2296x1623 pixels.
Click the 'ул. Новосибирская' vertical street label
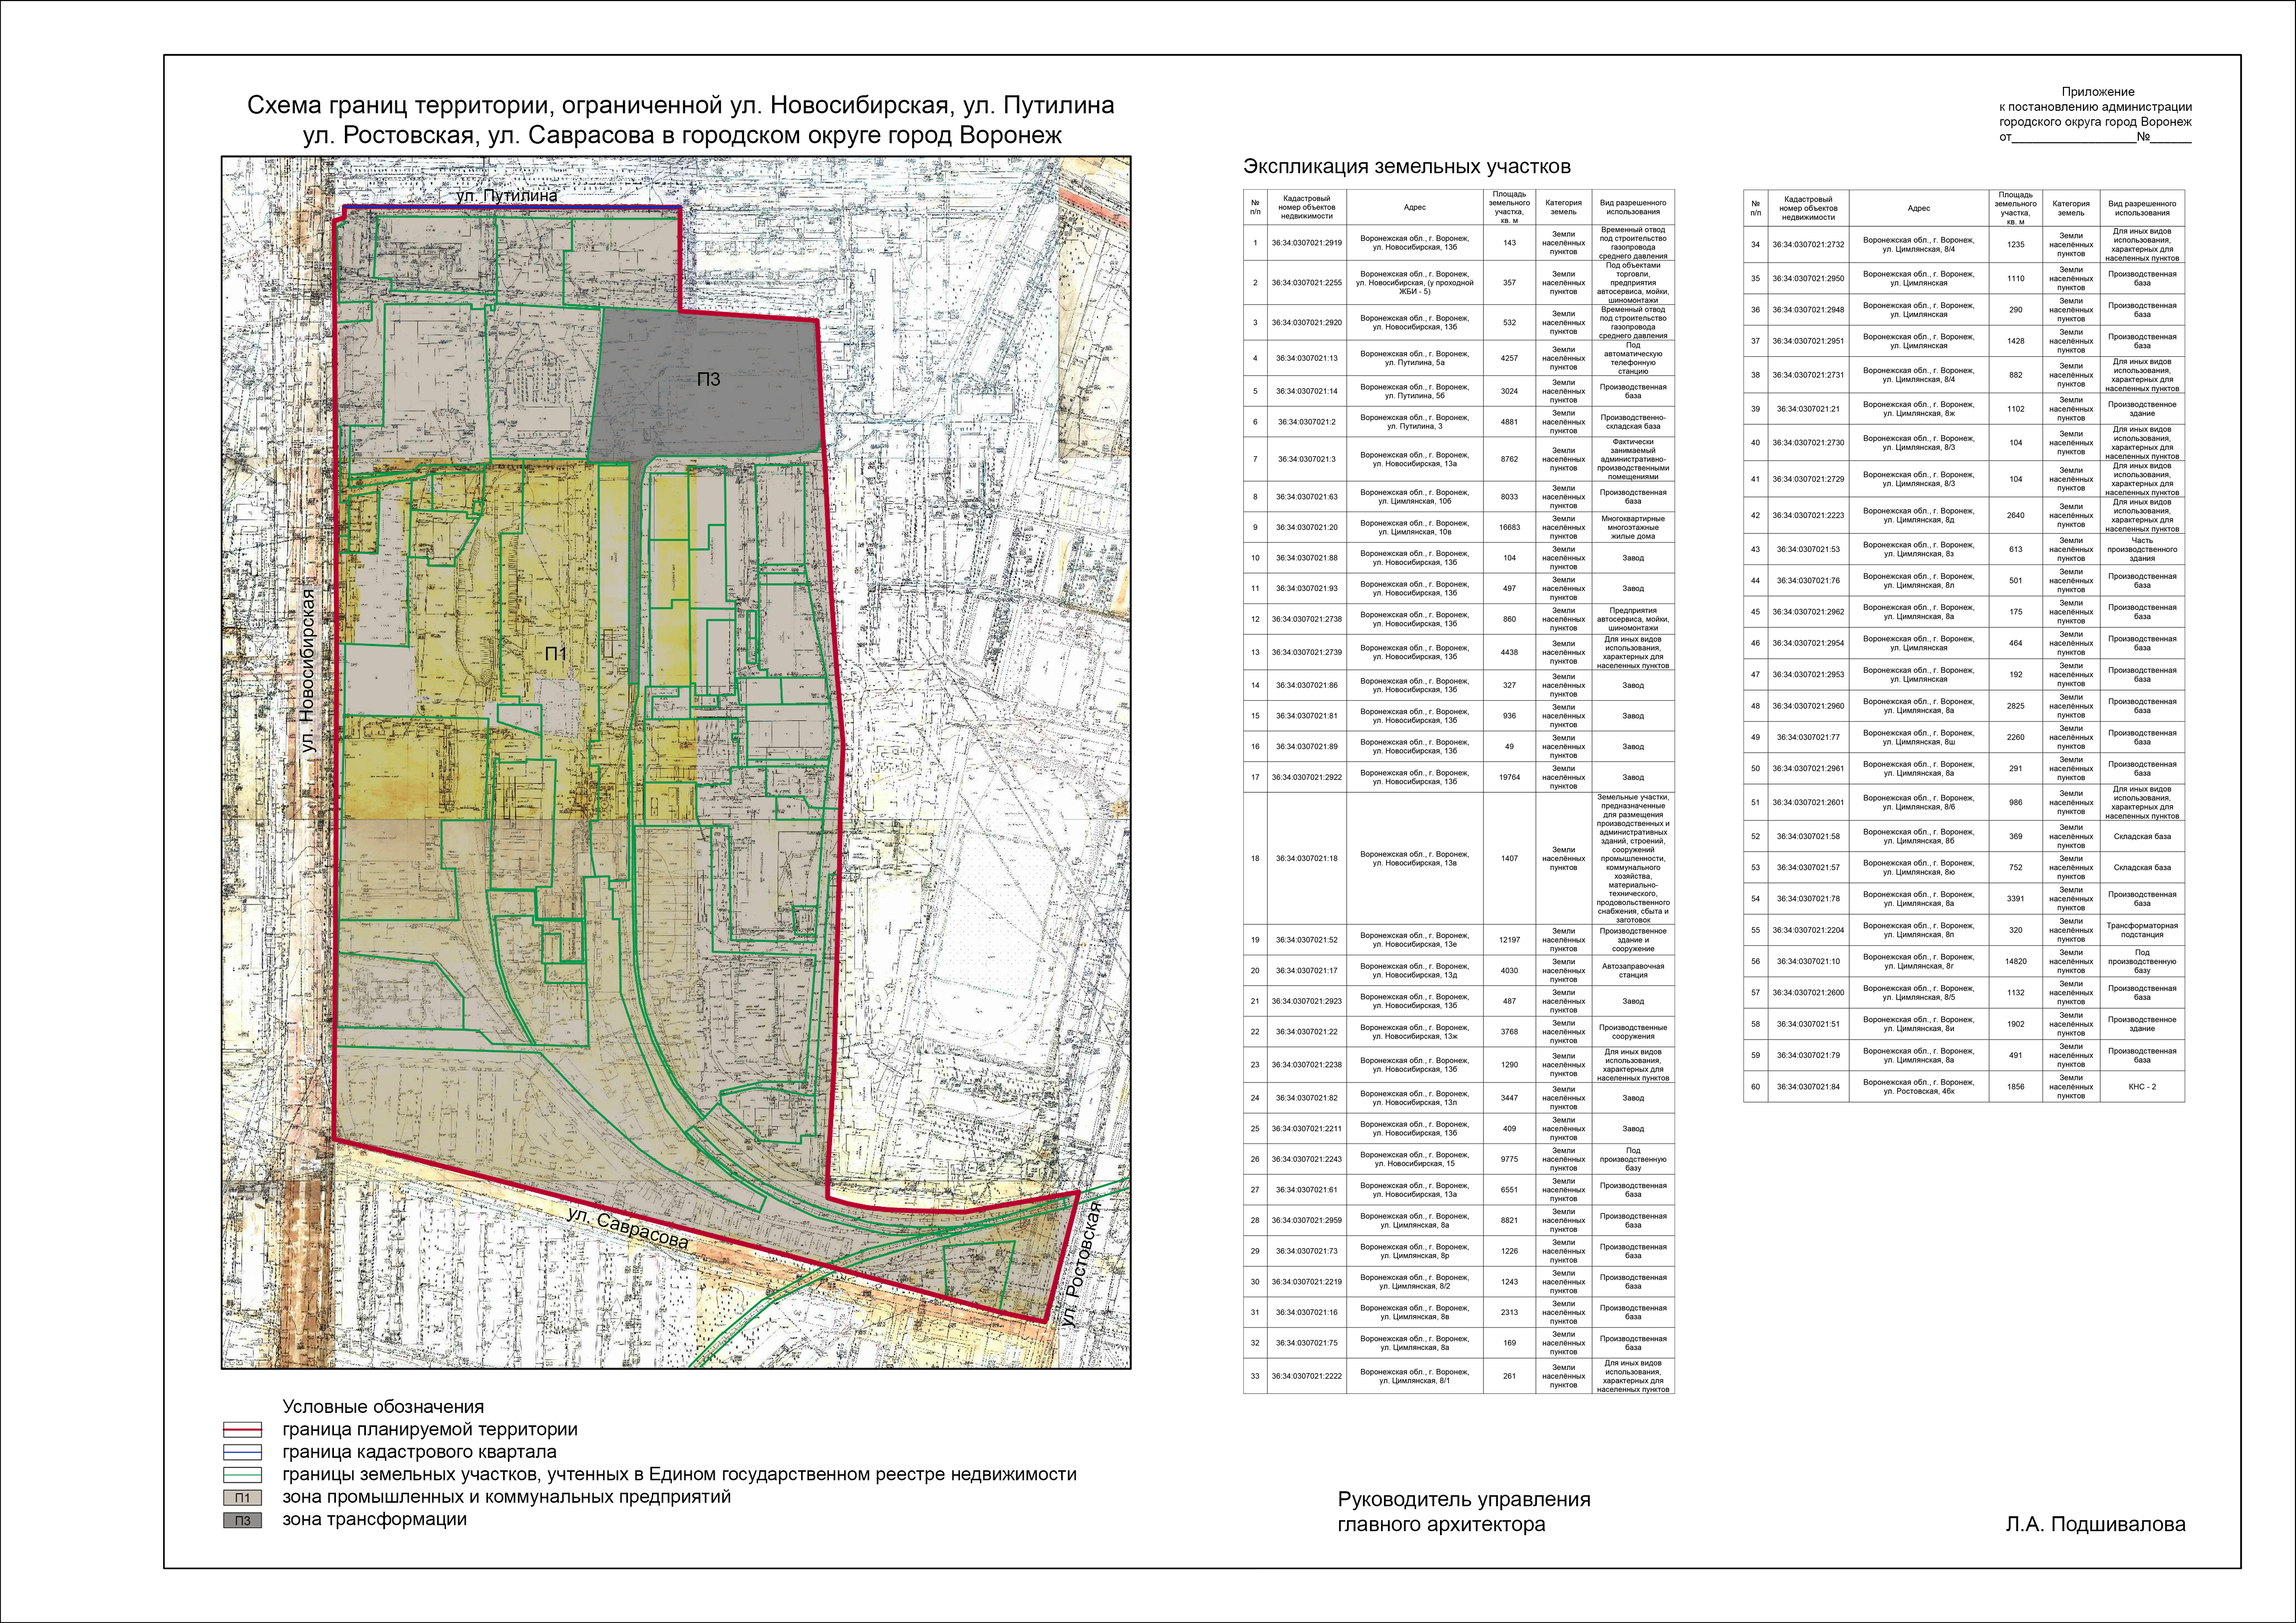tap(308, 671)
